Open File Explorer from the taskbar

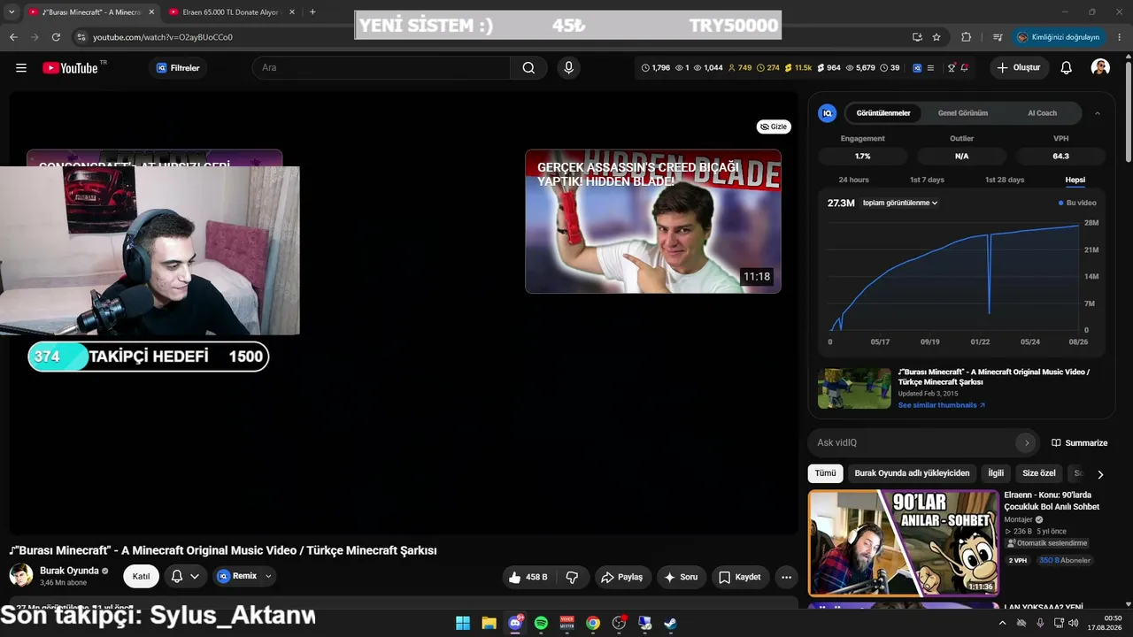click(x=489, y=623)
